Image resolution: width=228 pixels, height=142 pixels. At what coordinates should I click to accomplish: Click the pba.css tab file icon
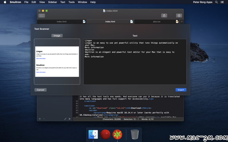(x=177, y=22)
